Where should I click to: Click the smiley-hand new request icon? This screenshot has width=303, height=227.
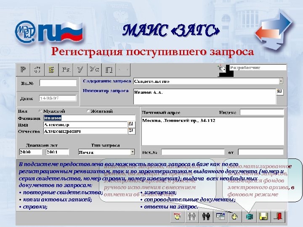tap(177, 216)
